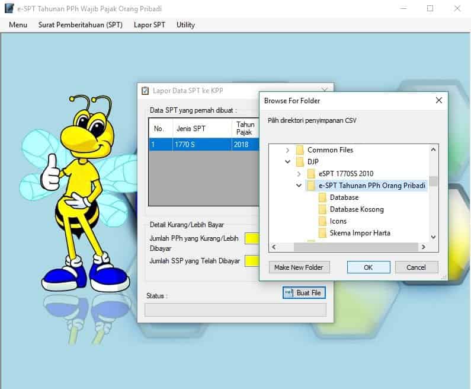The width and height of the screenshot is (471, 389).
Task: Close the Browse For Folder dialog
Action: tap(439, 100)
